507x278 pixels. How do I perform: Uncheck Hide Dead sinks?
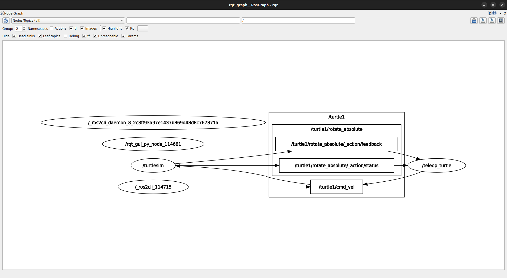tap(14, 36)
